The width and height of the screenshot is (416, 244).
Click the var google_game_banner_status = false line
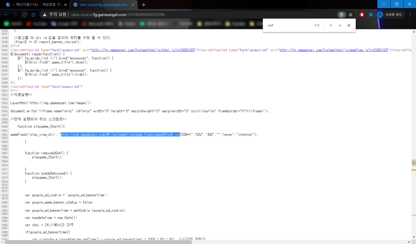click(x=59, y=202)
